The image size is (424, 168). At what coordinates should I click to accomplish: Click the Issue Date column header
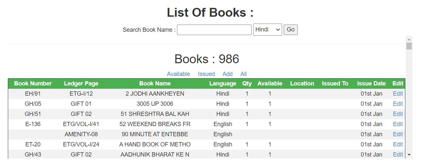[x=371, y=84]
